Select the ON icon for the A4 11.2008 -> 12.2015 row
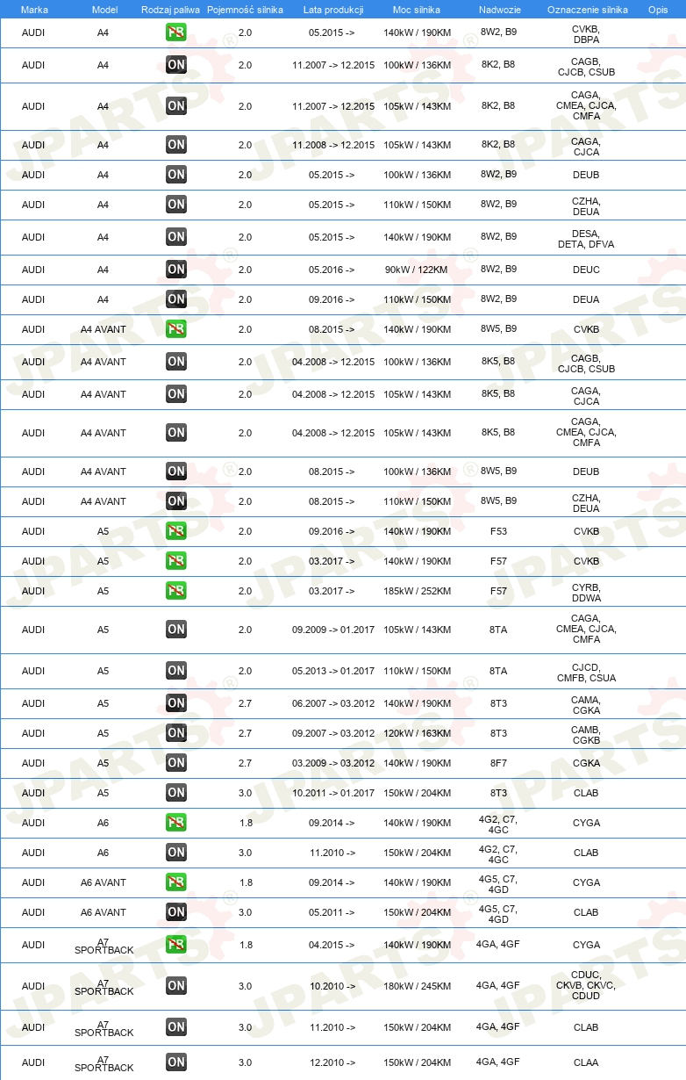 [x=176, y=145]
